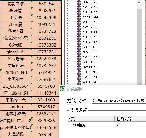This screenshot has width=146, height=138.
Task: Click spreadsheet cell 大漠胡杨
Action: [x=16, y=134]
